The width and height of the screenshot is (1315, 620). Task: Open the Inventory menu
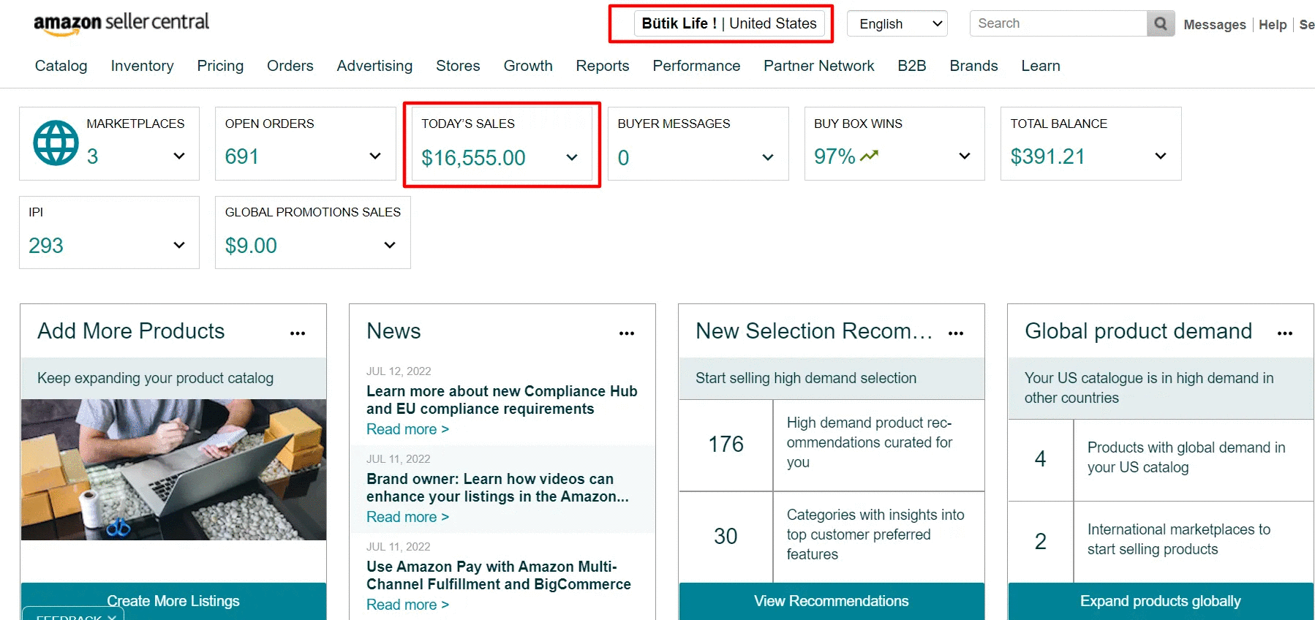142,66
